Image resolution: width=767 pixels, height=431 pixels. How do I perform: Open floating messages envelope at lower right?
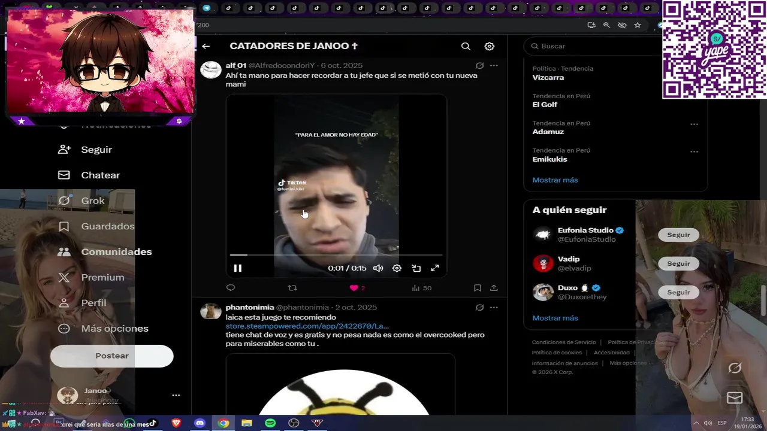coord(735,397)
